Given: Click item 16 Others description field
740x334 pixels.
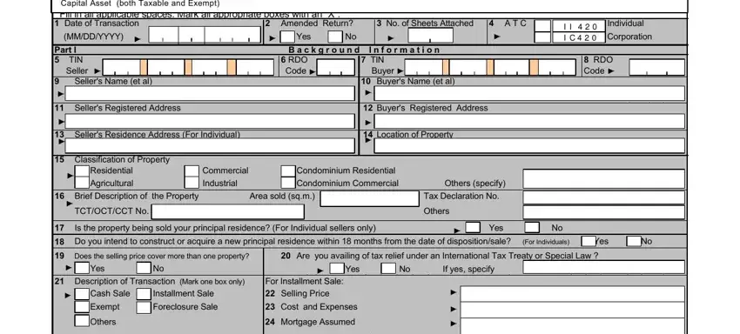Looking at the screenshot, I should (603, 212).
